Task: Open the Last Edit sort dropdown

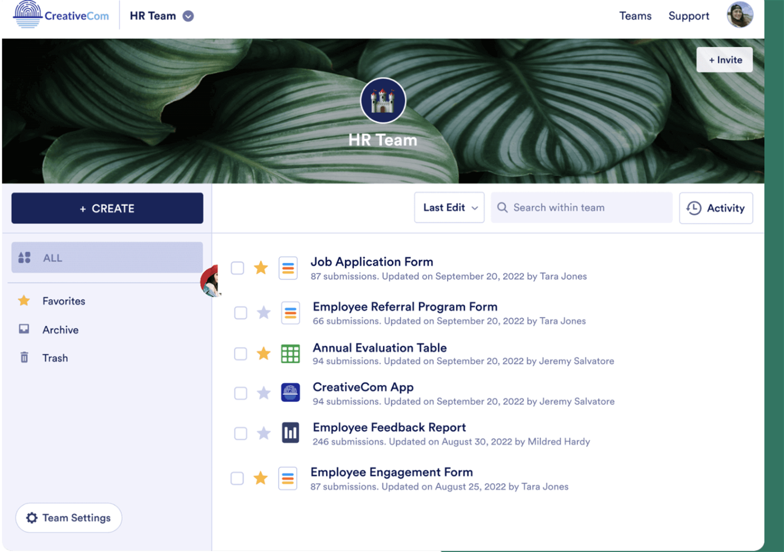Action: [x=449, y=207]
